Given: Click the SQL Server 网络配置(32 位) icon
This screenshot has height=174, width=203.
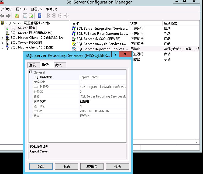Looking at the screenshot, I should click(7, 33).
